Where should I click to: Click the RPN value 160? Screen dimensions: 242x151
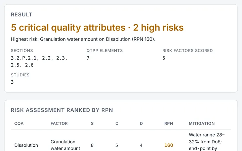(x=169, y=145)
